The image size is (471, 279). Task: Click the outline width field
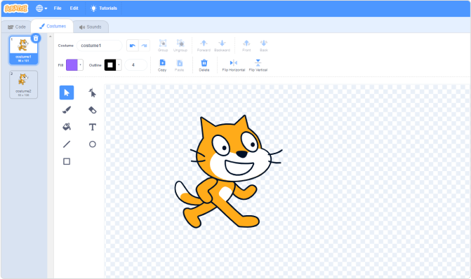tap(135, 64)
